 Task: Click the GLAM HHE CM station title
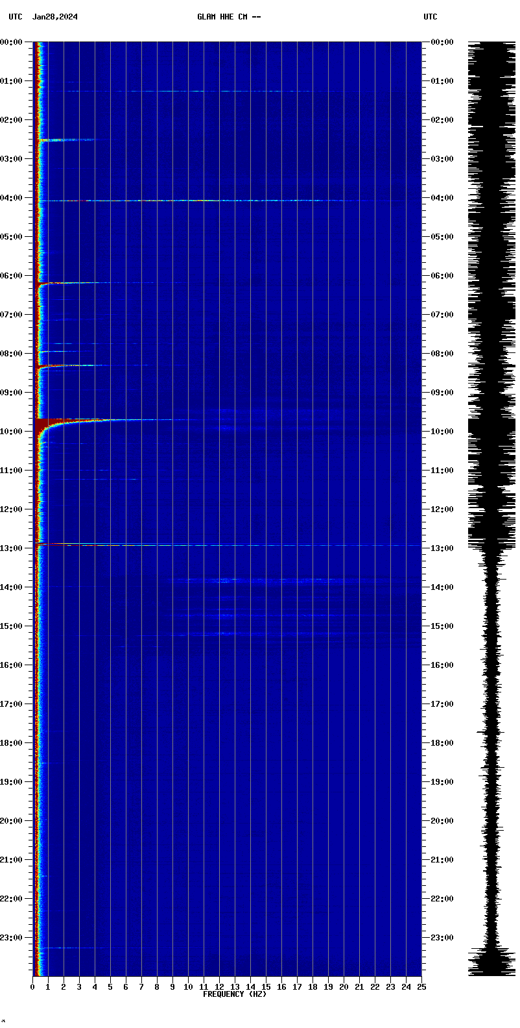pos(229,17)
